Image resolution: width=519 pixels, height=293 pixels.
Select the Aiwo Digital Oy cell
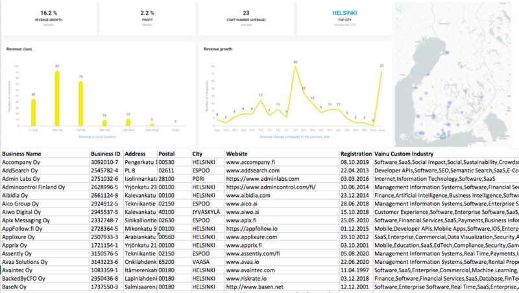(x=22, y=211)
